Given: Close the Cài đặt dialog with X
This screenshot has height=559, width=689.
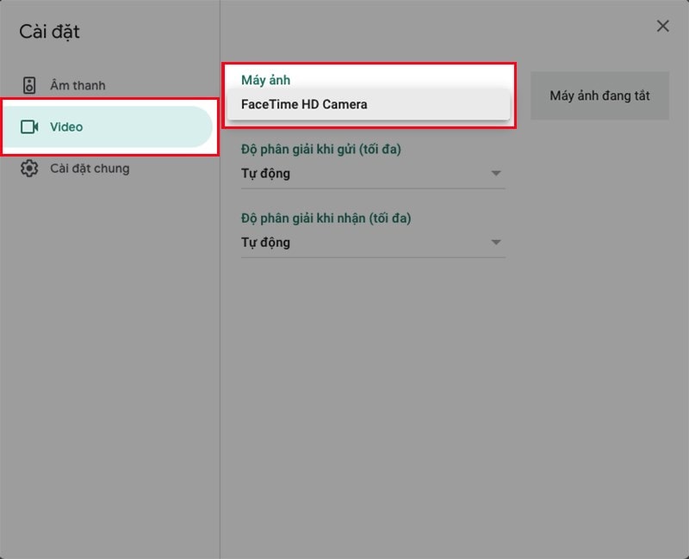Looking at the screenshot, I should [662, 27].
